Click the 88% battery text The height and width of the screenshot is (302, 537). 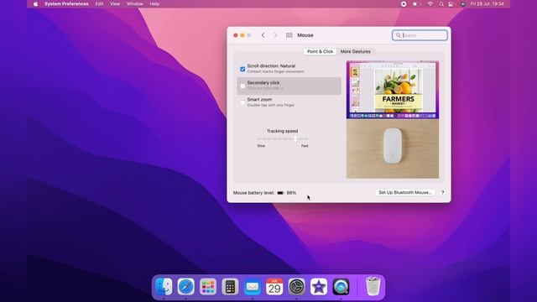click(291, 193)
